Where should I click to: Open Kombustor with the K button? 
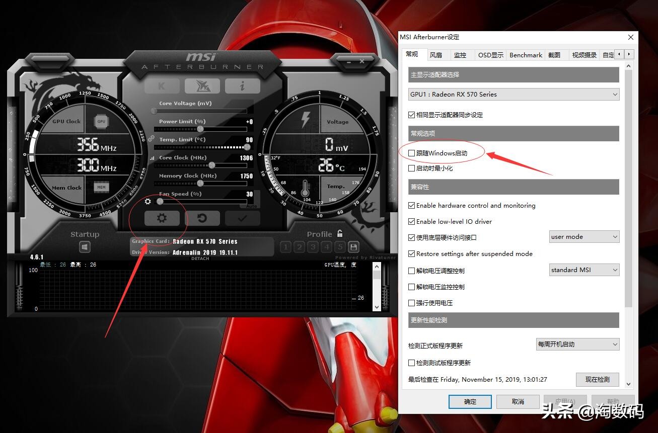(x=162, y=86)
